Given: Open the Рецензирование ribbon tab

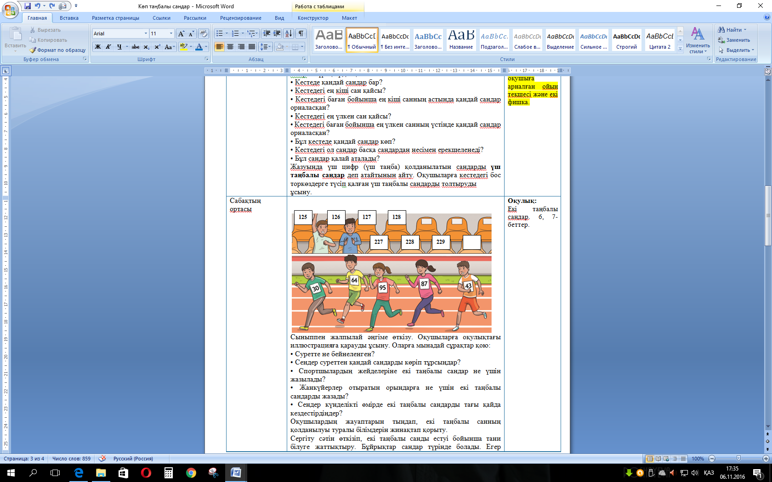Looking at the screenshot, I should click(x=240, y=18).
